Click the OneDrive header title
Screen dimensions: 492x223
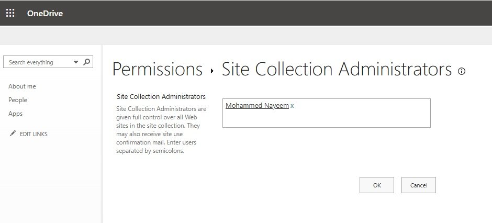(45, 13)
